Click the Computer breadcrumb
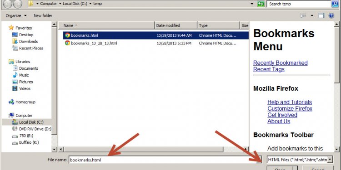The width and height of the screenshot is (341, 170). [x=49, y=4]
